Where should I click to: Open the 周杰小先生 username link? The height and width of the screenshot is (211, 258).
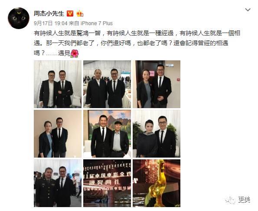tap(49, 13)
